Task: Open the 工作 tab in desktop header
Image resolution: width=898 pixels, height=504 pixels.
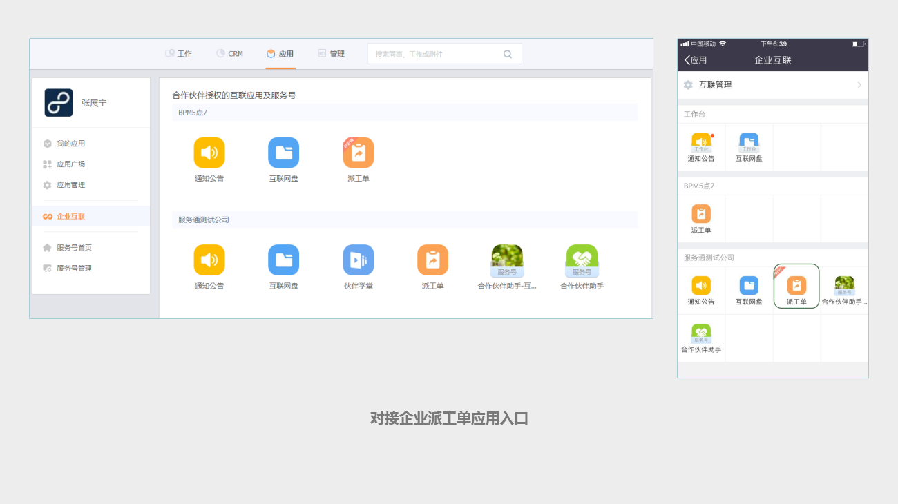Action: (179, 54)
